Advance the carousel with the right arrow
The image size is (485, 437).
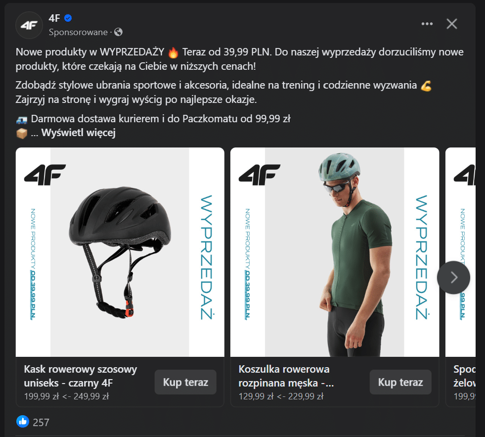453,278
